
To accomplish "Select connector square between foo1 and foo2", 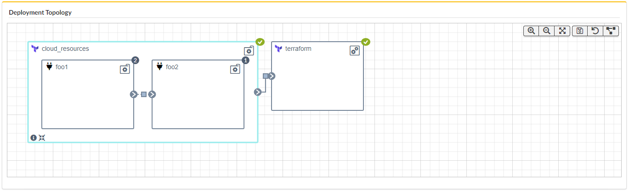I will coord(143,94).
